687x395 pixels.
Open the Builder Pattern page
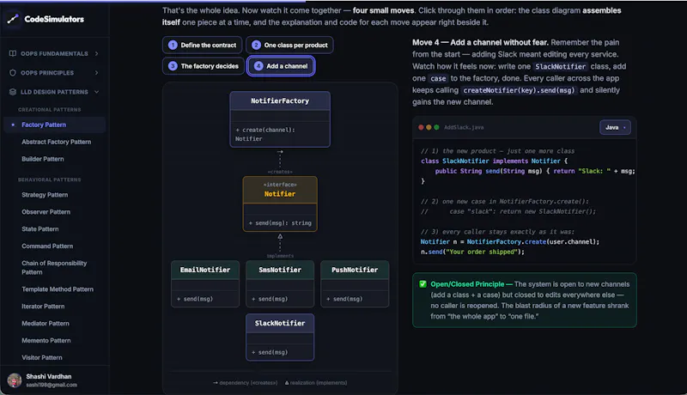pyautogui.click(x=43, y=159)
